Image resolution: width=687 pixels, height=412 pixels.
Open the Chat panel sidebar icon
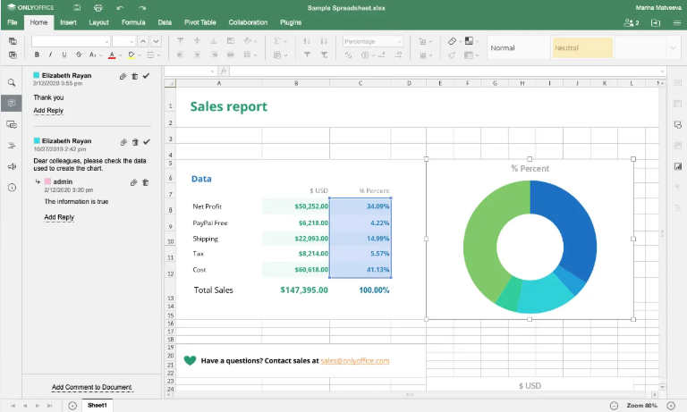coord(12,124)
